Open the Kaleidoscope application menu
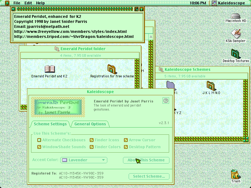 pos(228,3)
